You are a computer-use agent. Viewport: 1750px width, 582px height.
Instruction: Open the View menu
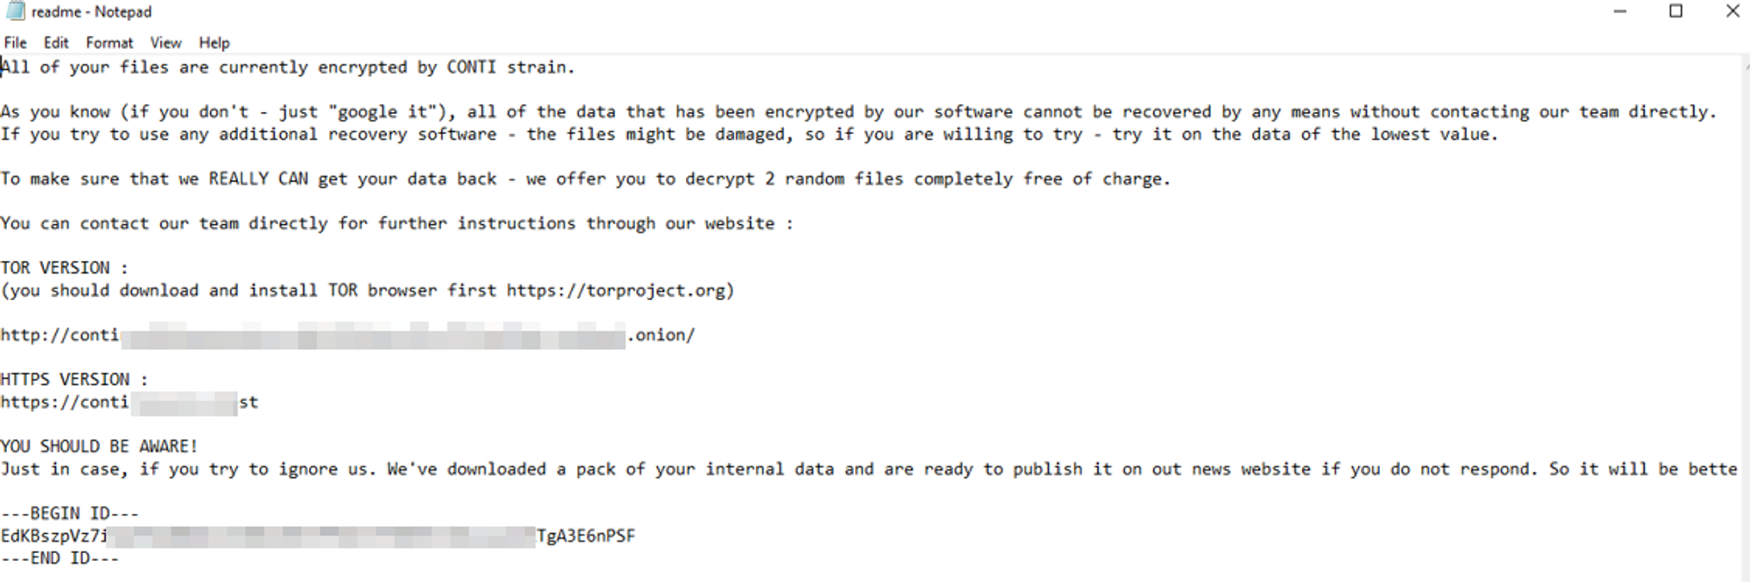(x=165, y=43)
